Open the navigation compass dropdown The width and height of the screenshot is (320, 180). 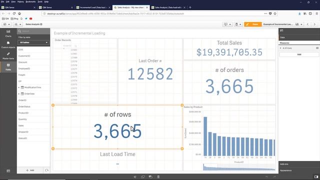click(6, 24)
